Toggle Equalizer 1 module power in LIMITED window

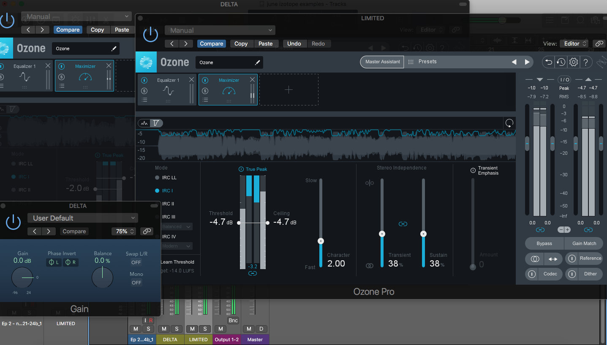(x=144, y=80)
